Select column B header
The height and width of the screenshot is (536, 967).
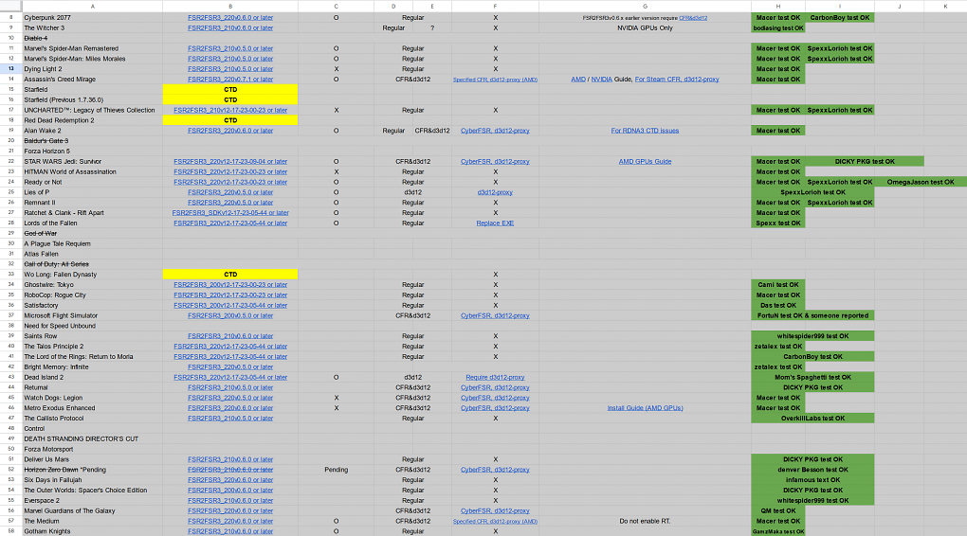[x=230, y=7]
